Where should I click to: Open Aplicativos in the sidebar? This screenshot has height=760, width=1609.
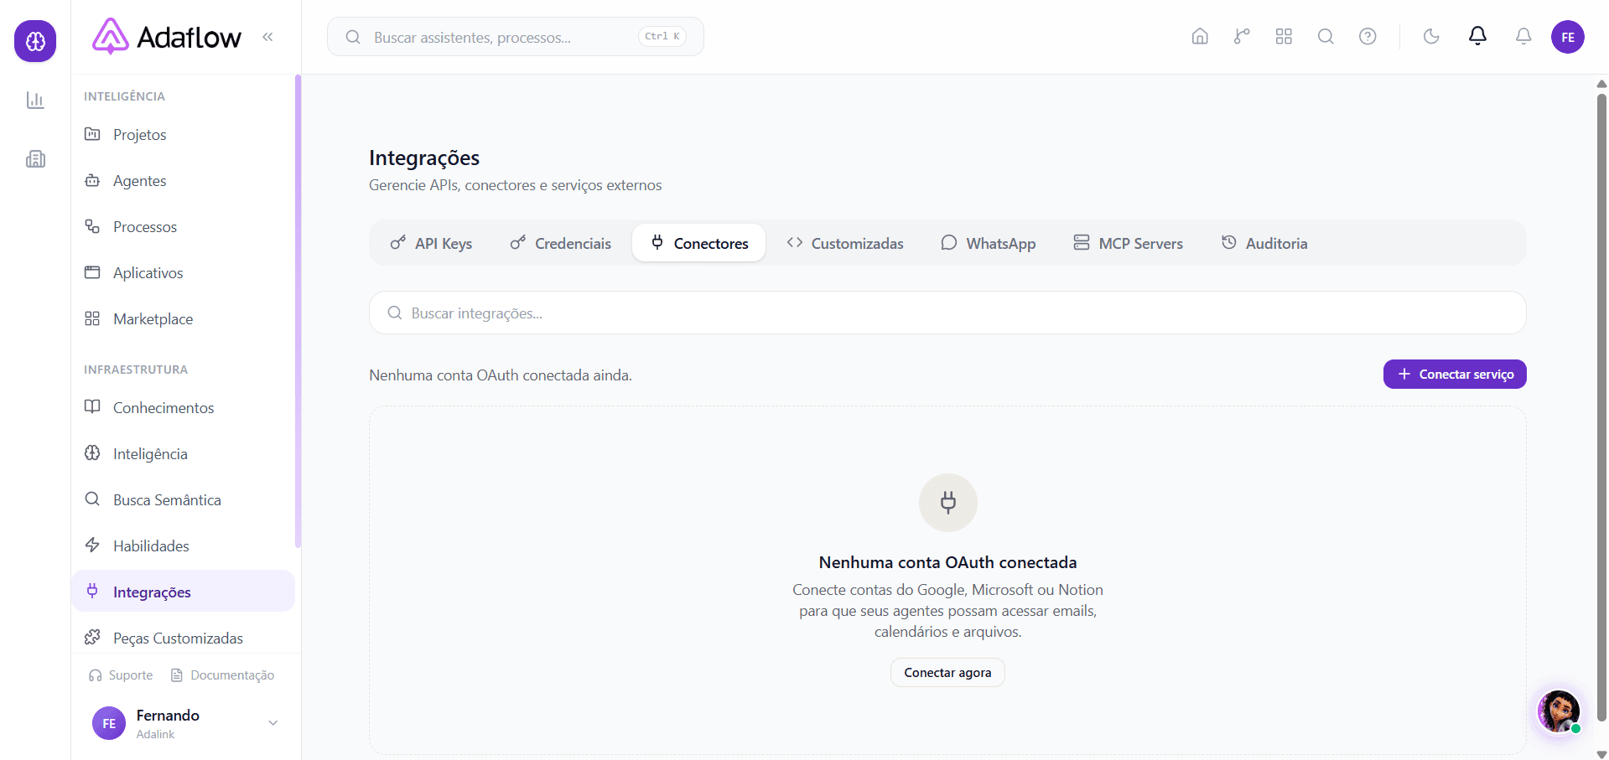[x=183, y=273]
